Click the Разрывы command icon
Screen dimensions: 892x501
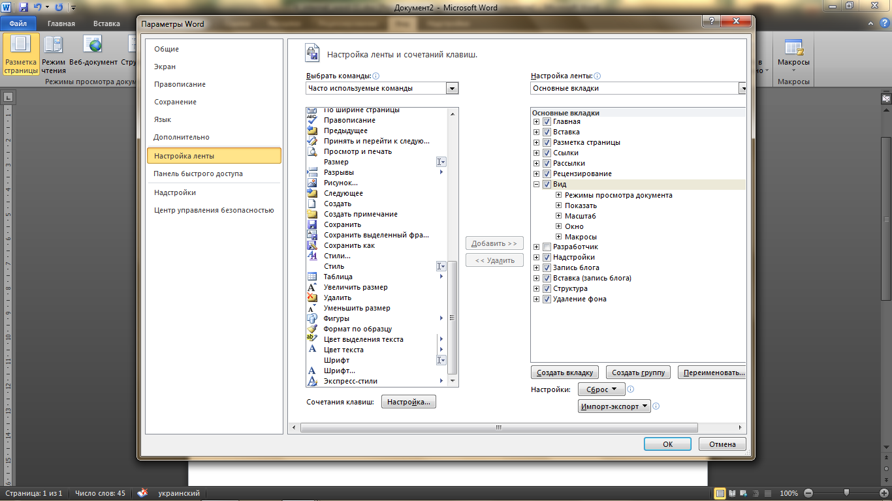coord(312,172)
